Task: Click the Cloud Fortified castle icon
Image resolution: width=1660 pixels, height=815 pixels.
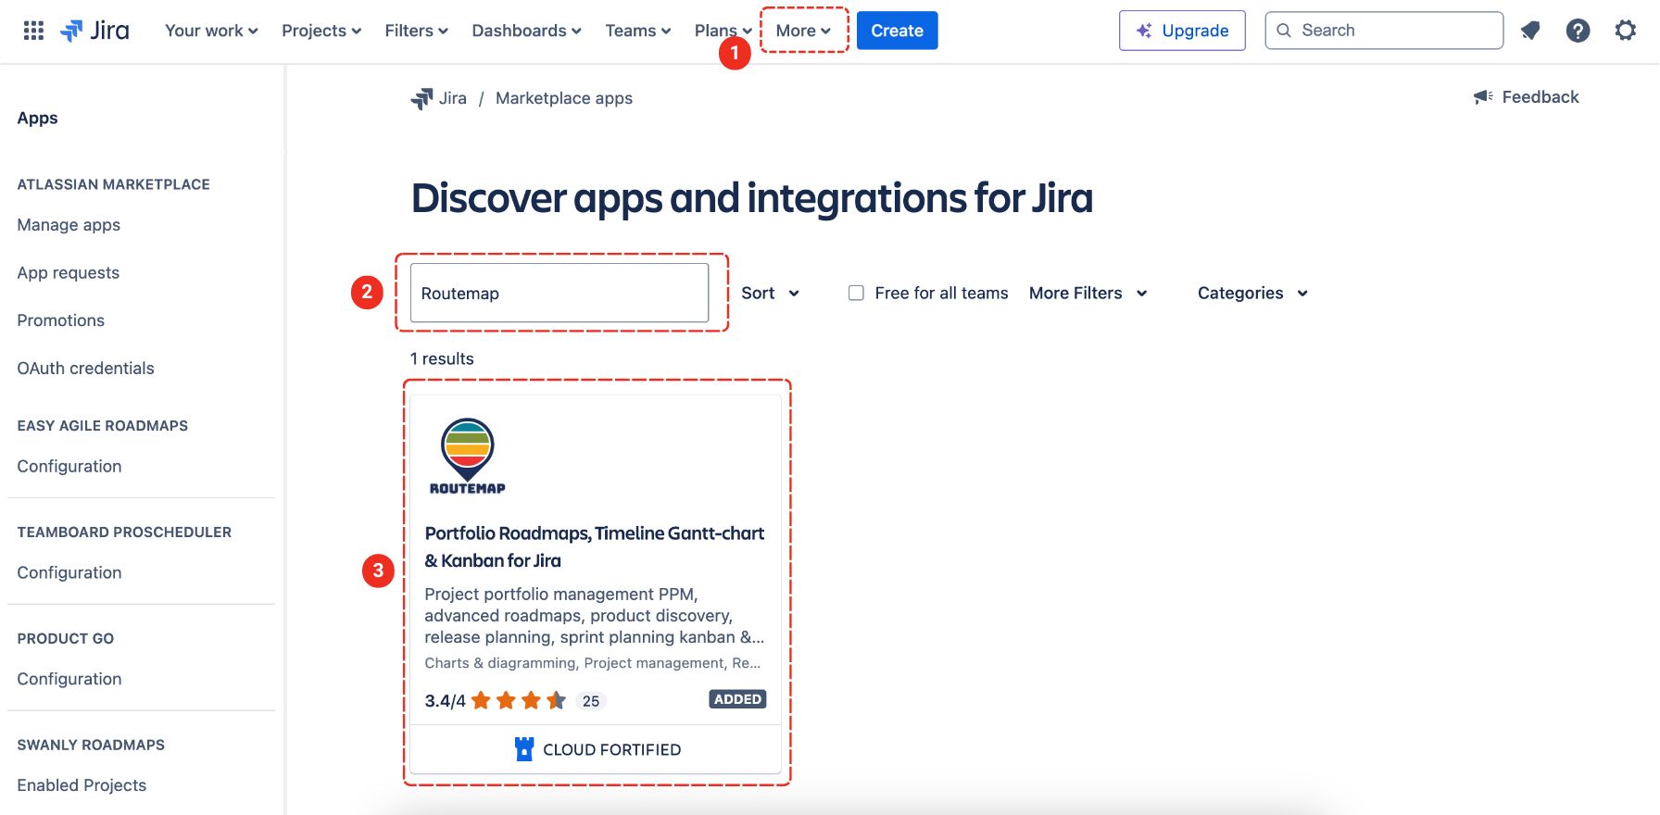Action: (x=524, y=749)
